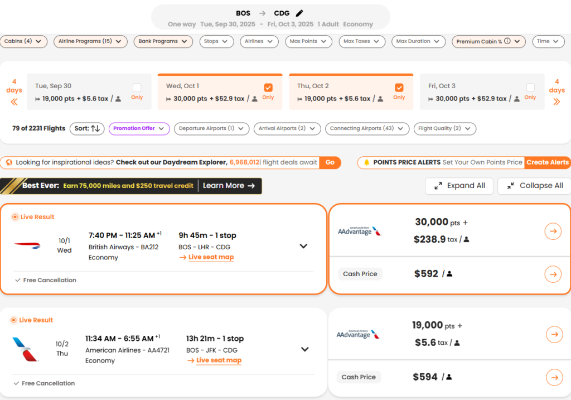Screen dimensions: 571x400
Task: Advance 4 days with the right double-chevron
Action: (557, 102)
